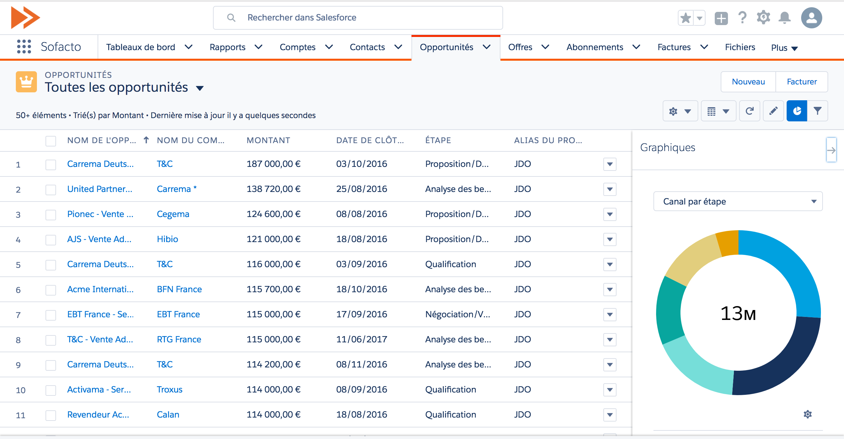Open the Canal par étape chart dropdown
This screenshot has width=844, height=439.
point(738,201)
